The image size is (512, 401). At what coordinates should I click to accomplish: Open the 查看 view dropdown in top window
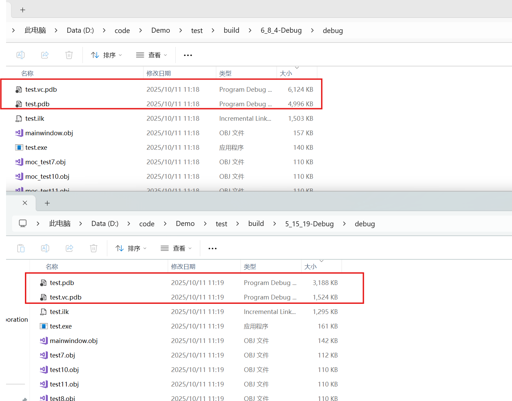152,55
